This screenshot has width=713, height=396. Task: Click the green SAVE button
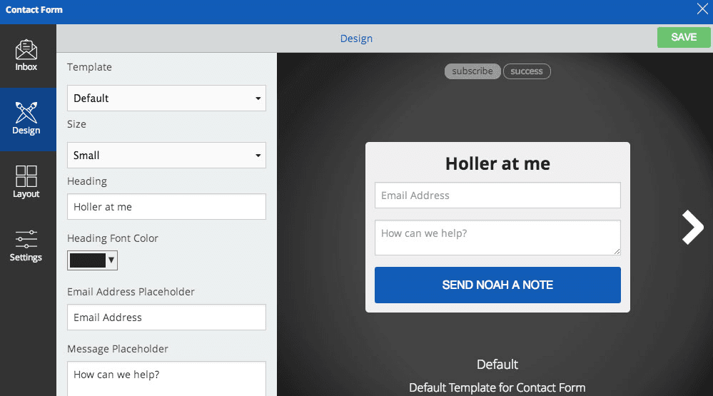tap(684, 37)
